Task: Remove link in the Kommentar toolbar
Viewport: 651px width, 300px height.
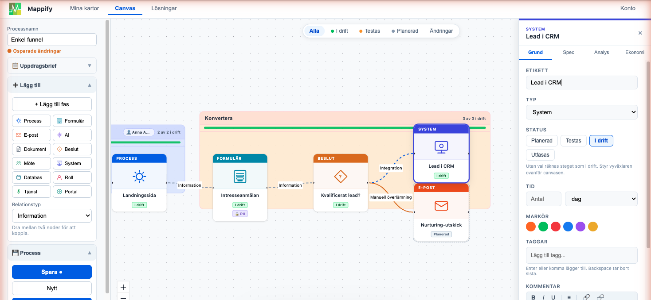Action: pyautogui.click(x=600, y=297)
